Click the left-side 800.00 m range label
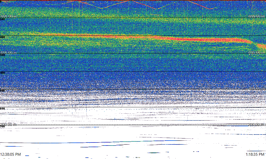 (x=8, y=16)
